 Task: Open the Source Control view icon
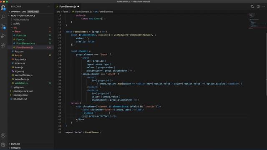click(3, 26)
